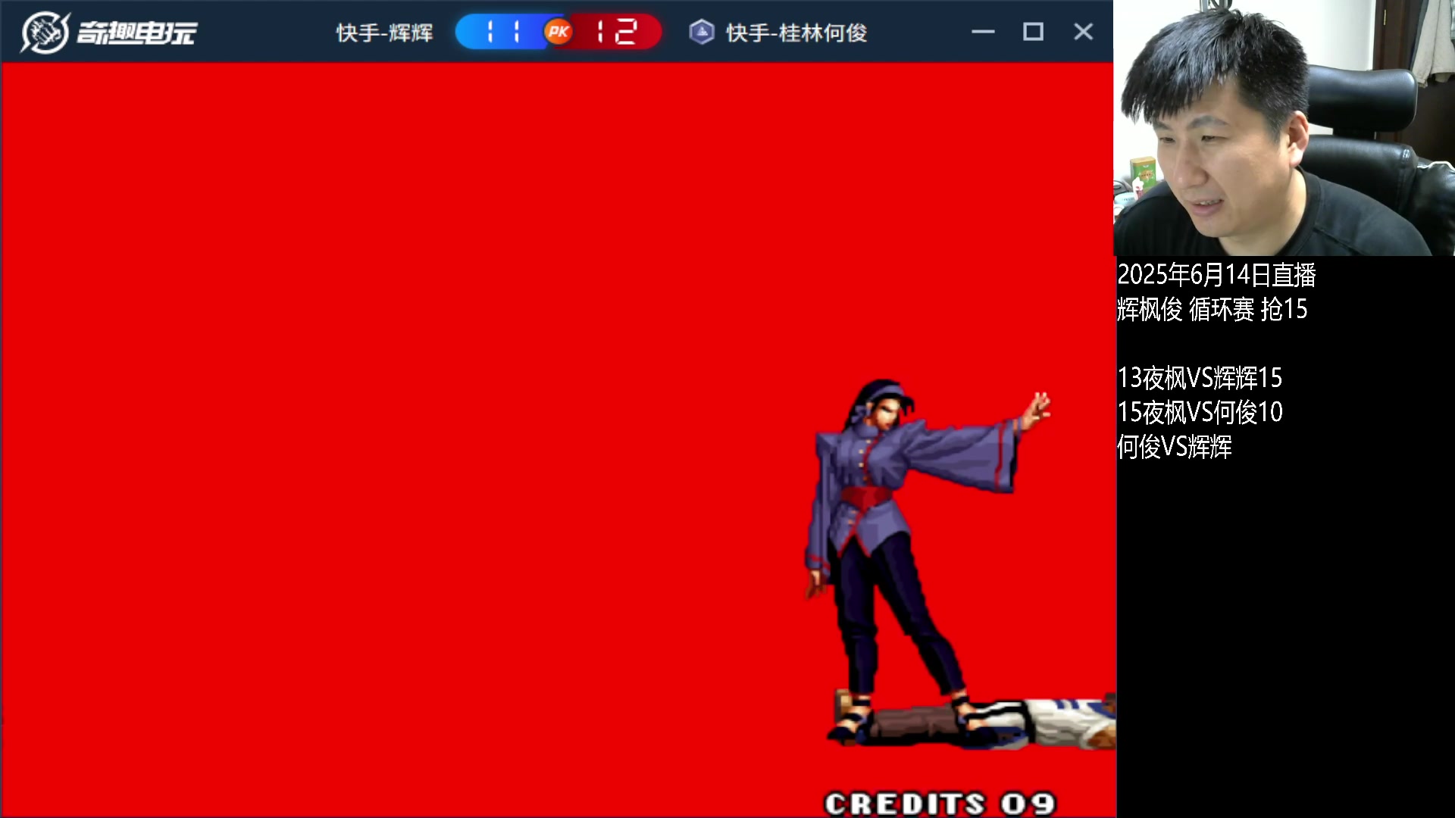Click the 2025年6月14日直播 caption line
The image size is (1455, 818).
pyautogui.click(x=1216, y=275)
